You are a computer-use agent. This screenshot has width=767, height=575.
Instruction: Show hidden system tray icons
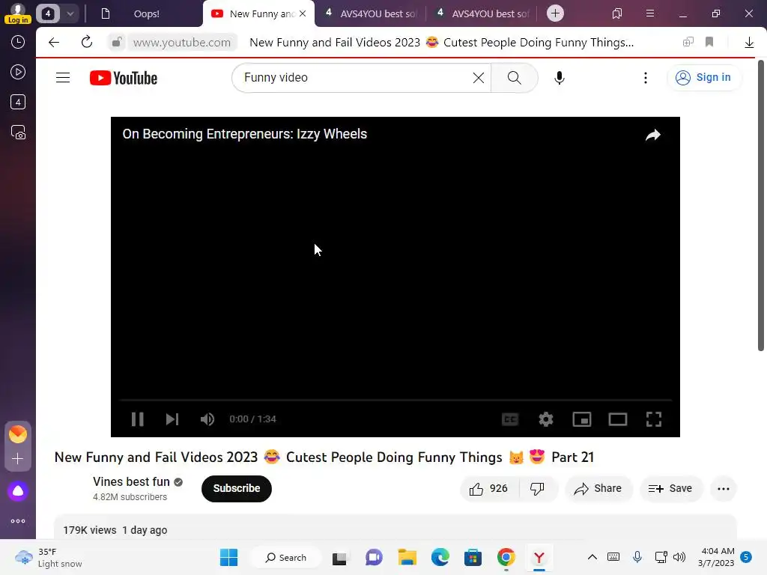592,557
